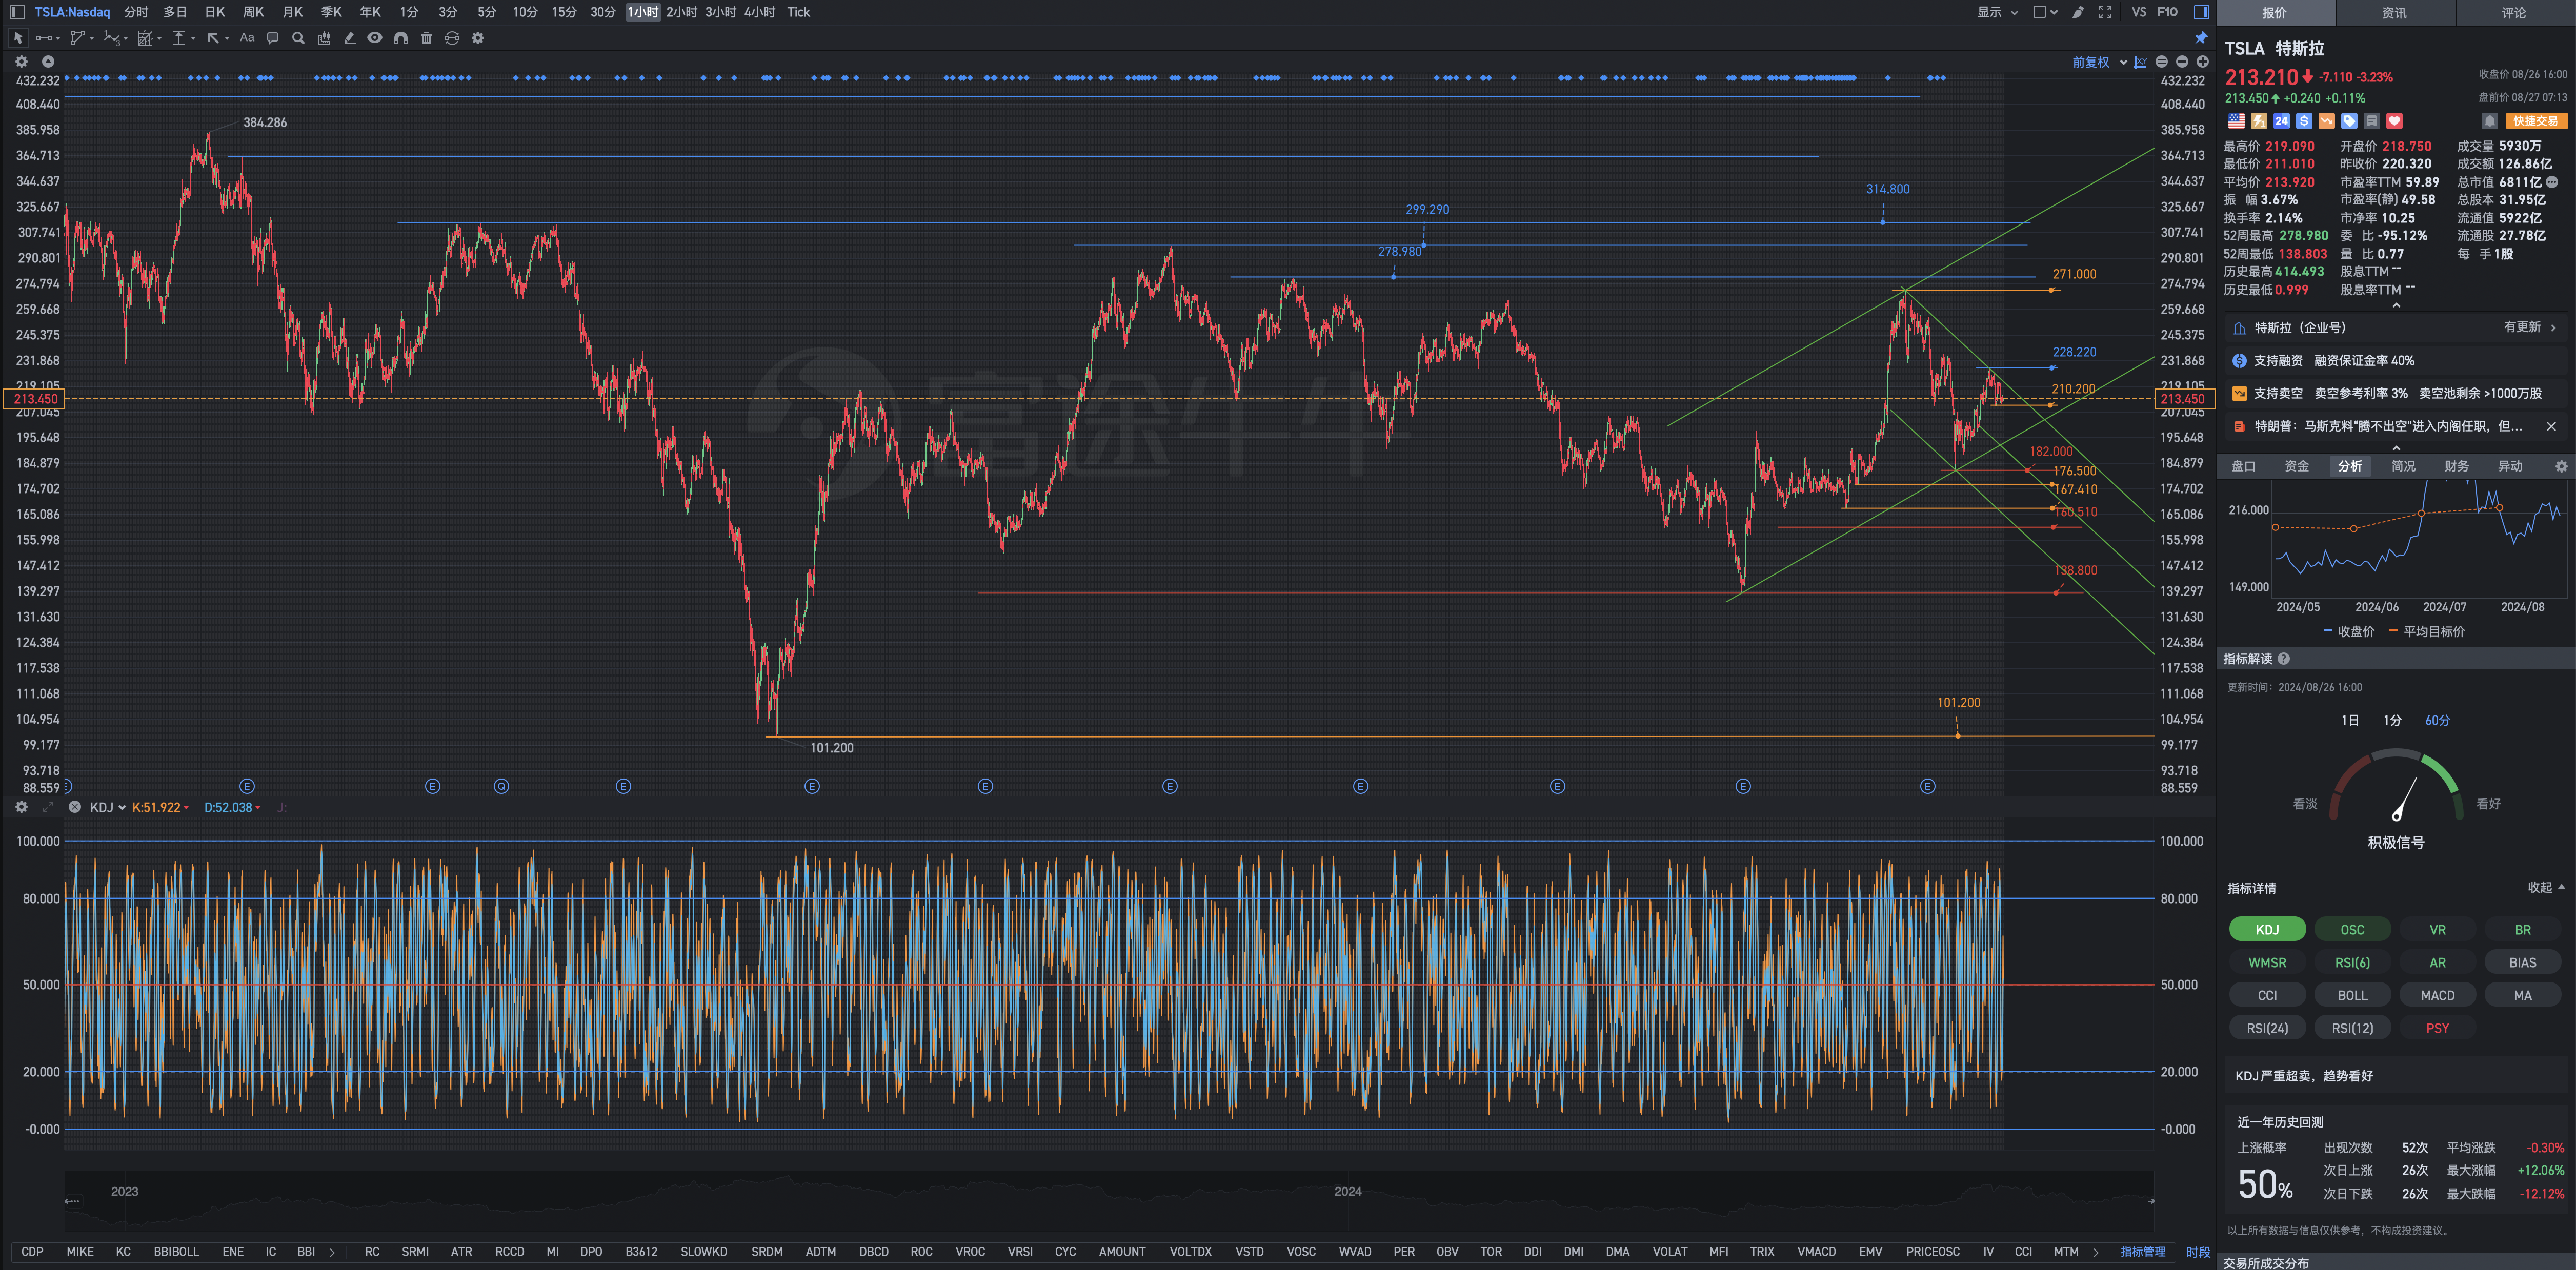Open the chart layout grid dropdown
The width and height of the screenshot is (2576, 1270).
click(2045, 12)
